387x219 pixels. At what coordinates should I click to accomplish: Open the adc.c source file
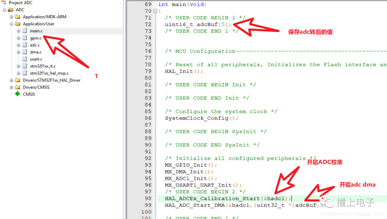pos(25,45)
